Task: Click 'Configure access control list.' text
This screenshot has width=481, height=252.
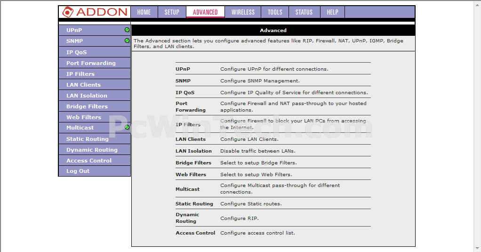Action: point(258,233)
